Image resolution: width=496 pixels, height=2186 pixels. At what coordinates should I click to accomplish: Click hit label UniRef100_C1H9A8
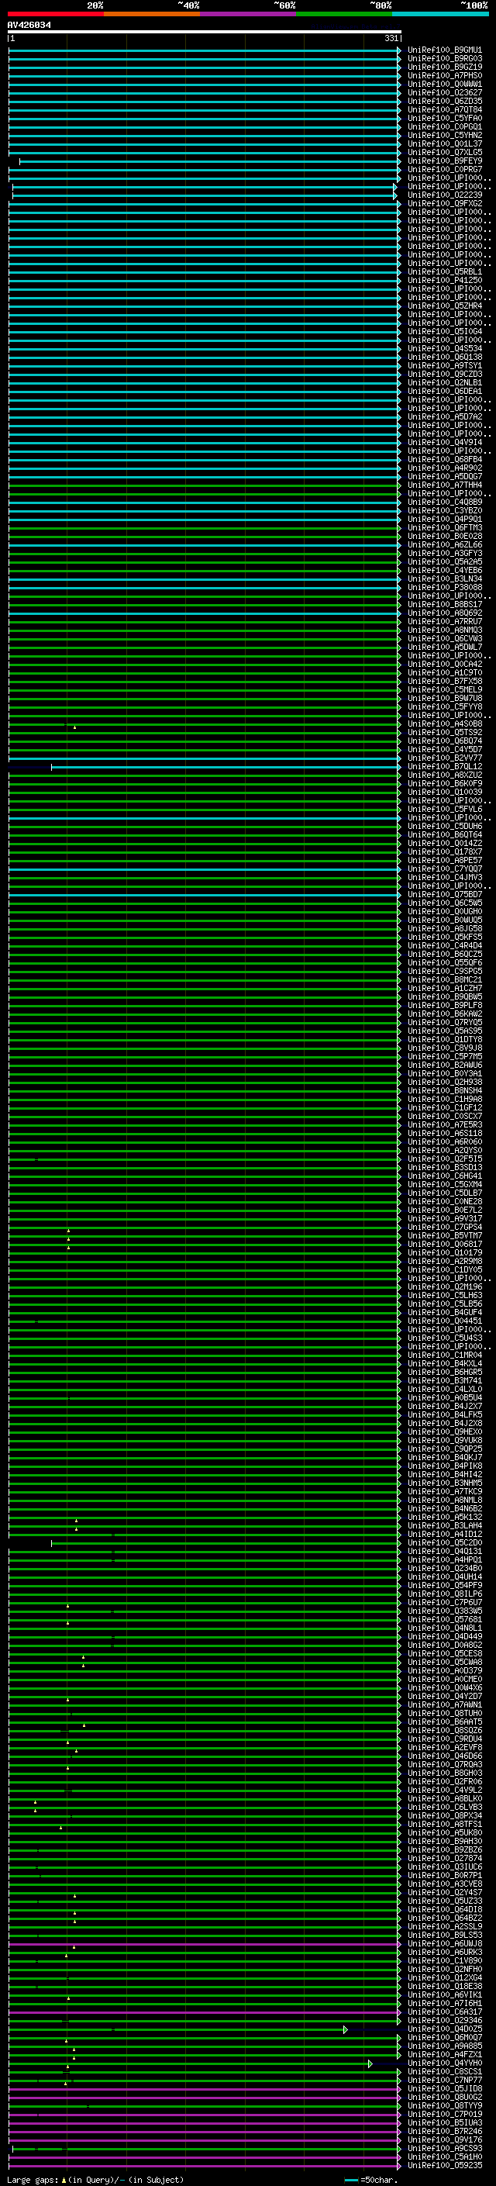tap(444, 1099)
